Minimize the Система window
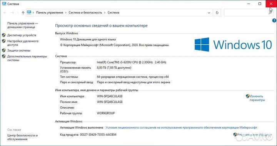The height and width of the screenshot is (146, 277). tap(249, 4)
